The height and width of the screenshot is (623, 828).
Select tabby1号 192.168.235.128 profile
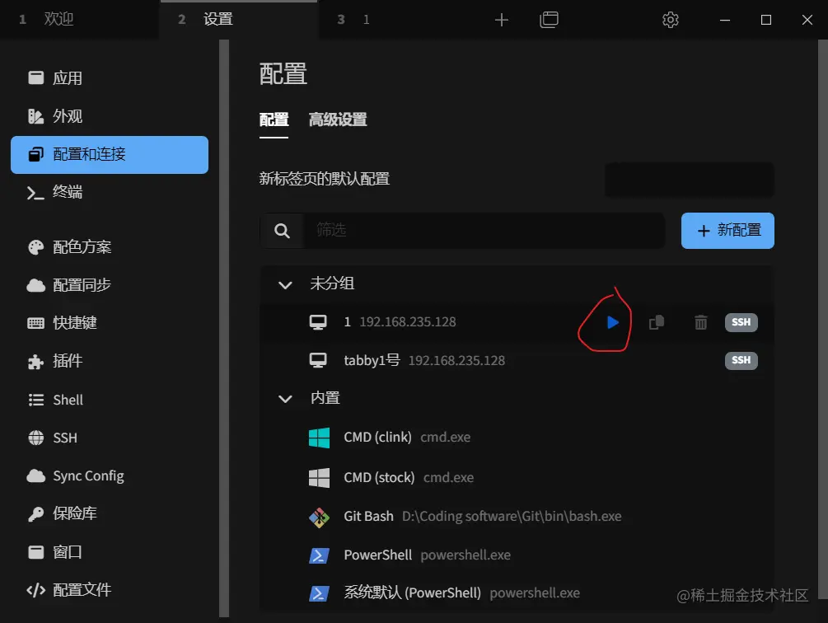point(517,361)
